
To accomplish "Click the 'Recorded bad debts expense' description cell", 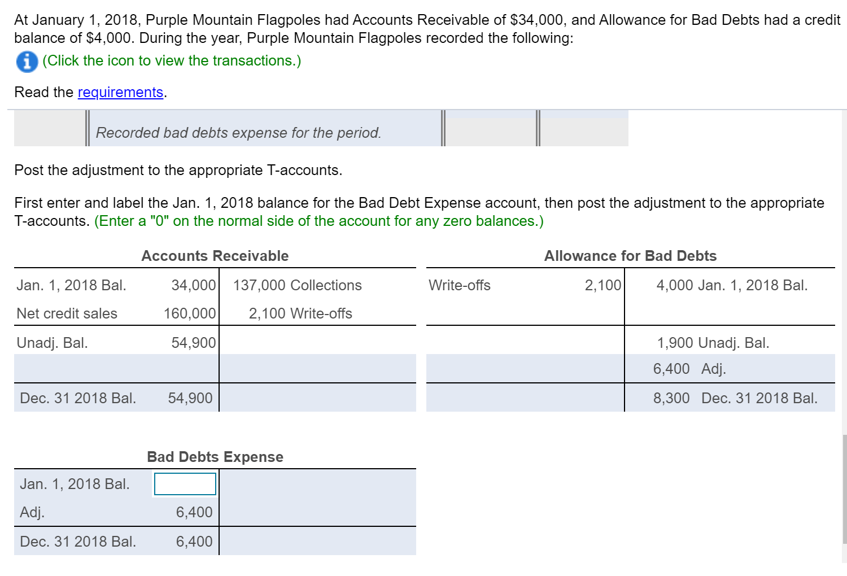I will point(264,133).
